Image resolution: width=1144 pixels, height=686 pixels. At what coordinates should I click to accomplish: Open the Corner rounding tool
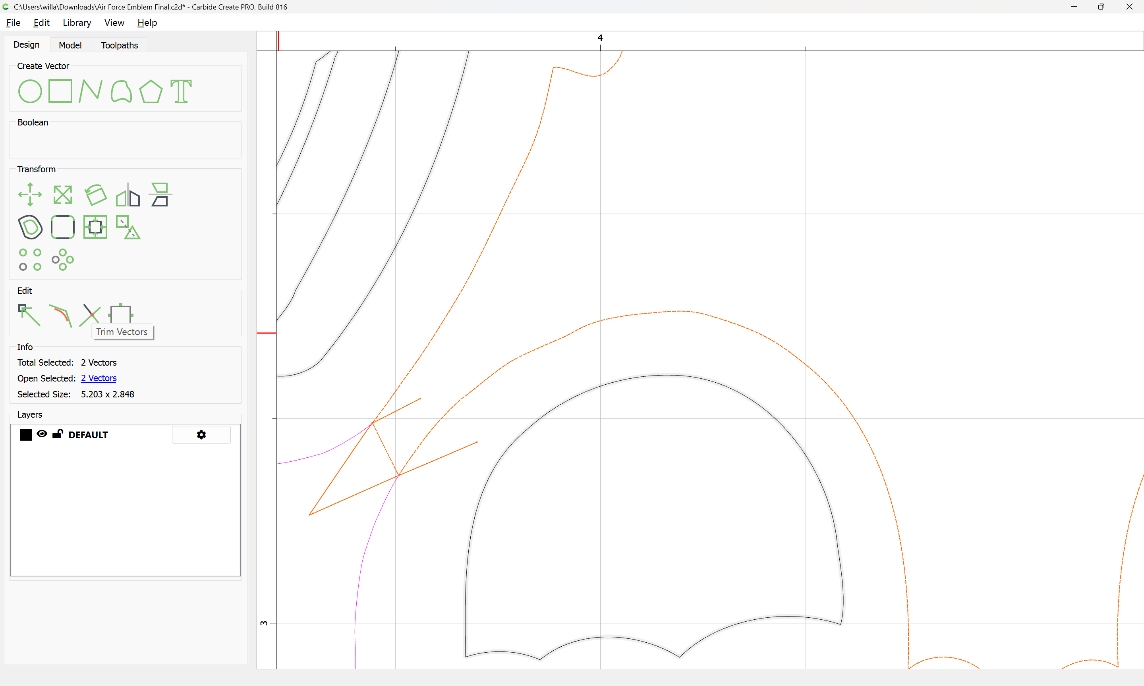[x=62, y=227]
